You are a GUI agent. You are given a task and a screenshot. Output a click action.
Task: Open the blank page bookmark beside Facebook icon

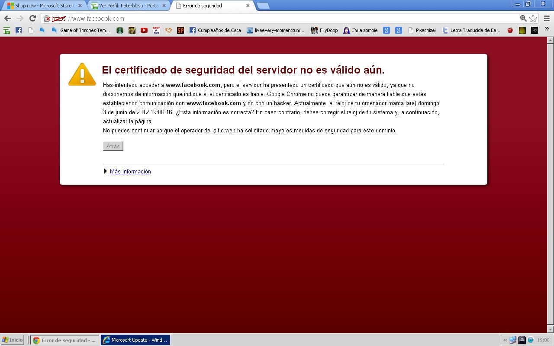click(31, 30)
